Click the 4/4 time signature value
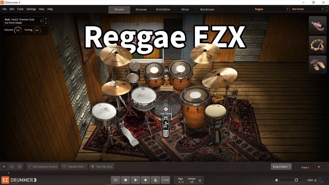Image resolution: width=329 pixels, height=185 pixels. (181, 182)
